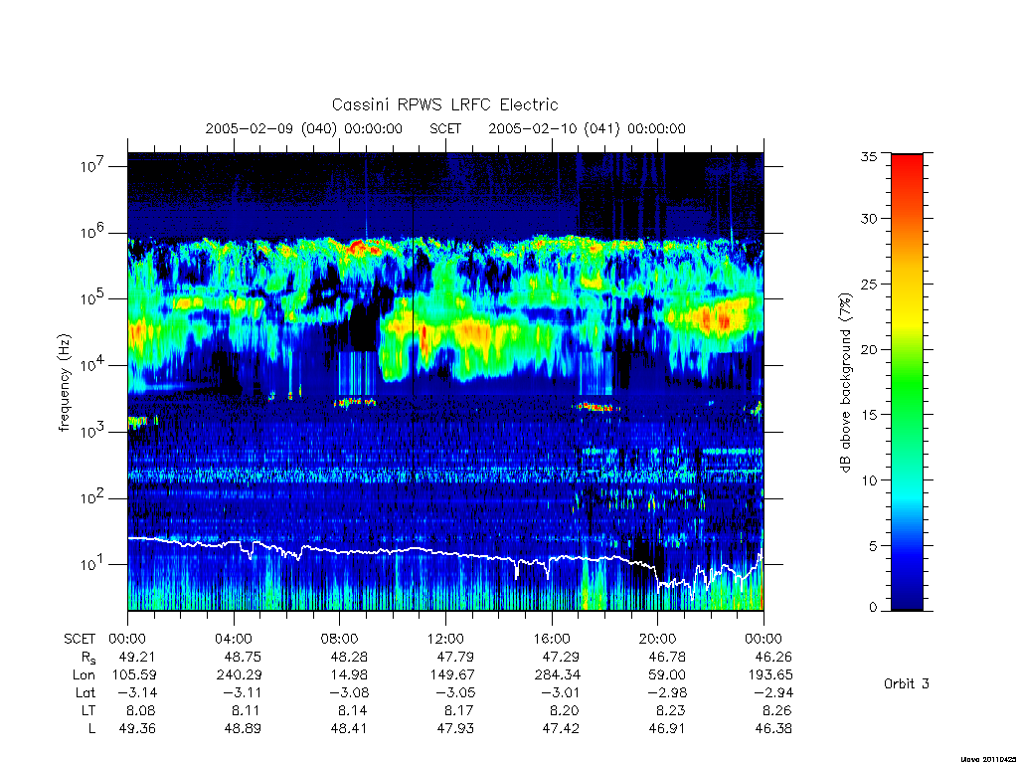Click the LT value 8.08
This screenshot has width=1018, height=764.
(x=140, y=710)
